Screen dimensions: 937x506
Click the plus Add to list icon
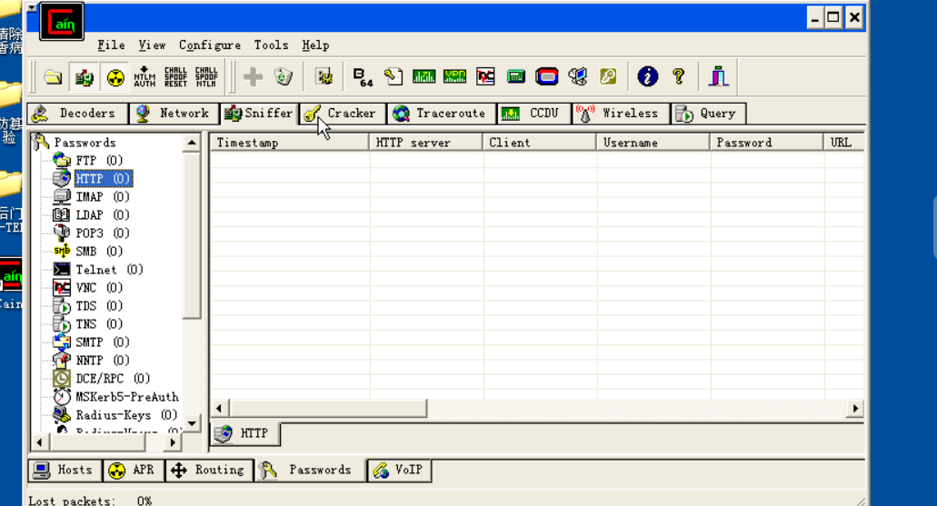(x=253, y=76)
